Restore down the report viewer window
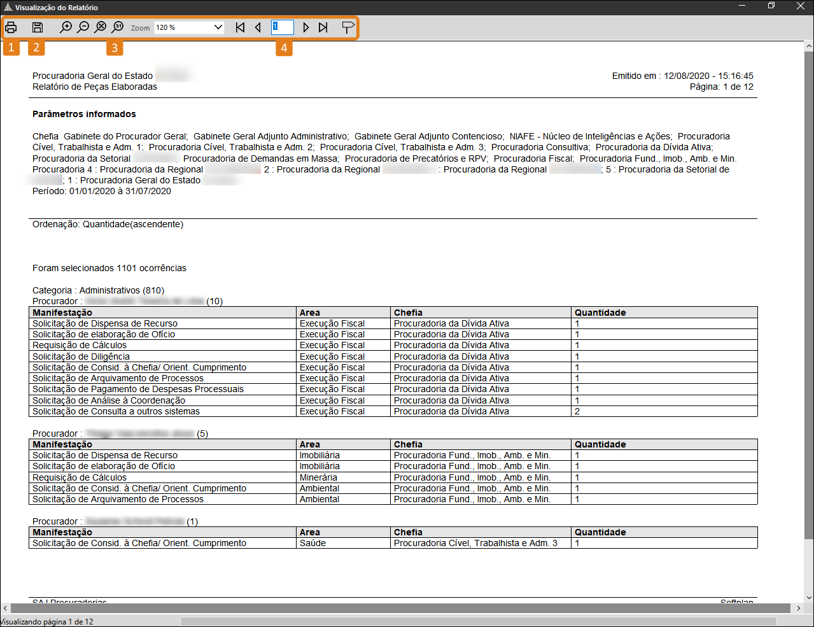The image size is (814, 627). click(771, 6)
